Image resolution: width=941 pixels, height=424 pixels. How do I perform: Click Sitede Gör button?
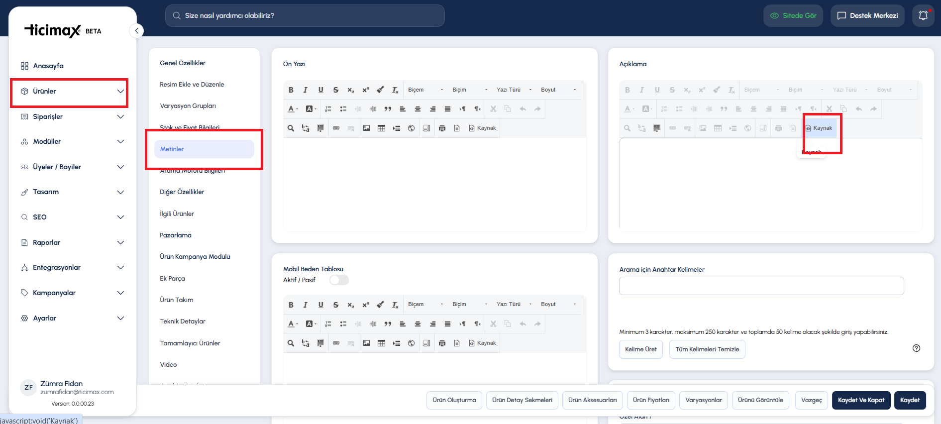793,15
